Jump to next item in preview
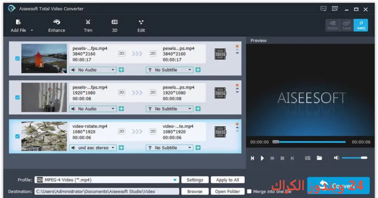Image resolution: width=378 pixels, height=198 pixels. point(292,158)
